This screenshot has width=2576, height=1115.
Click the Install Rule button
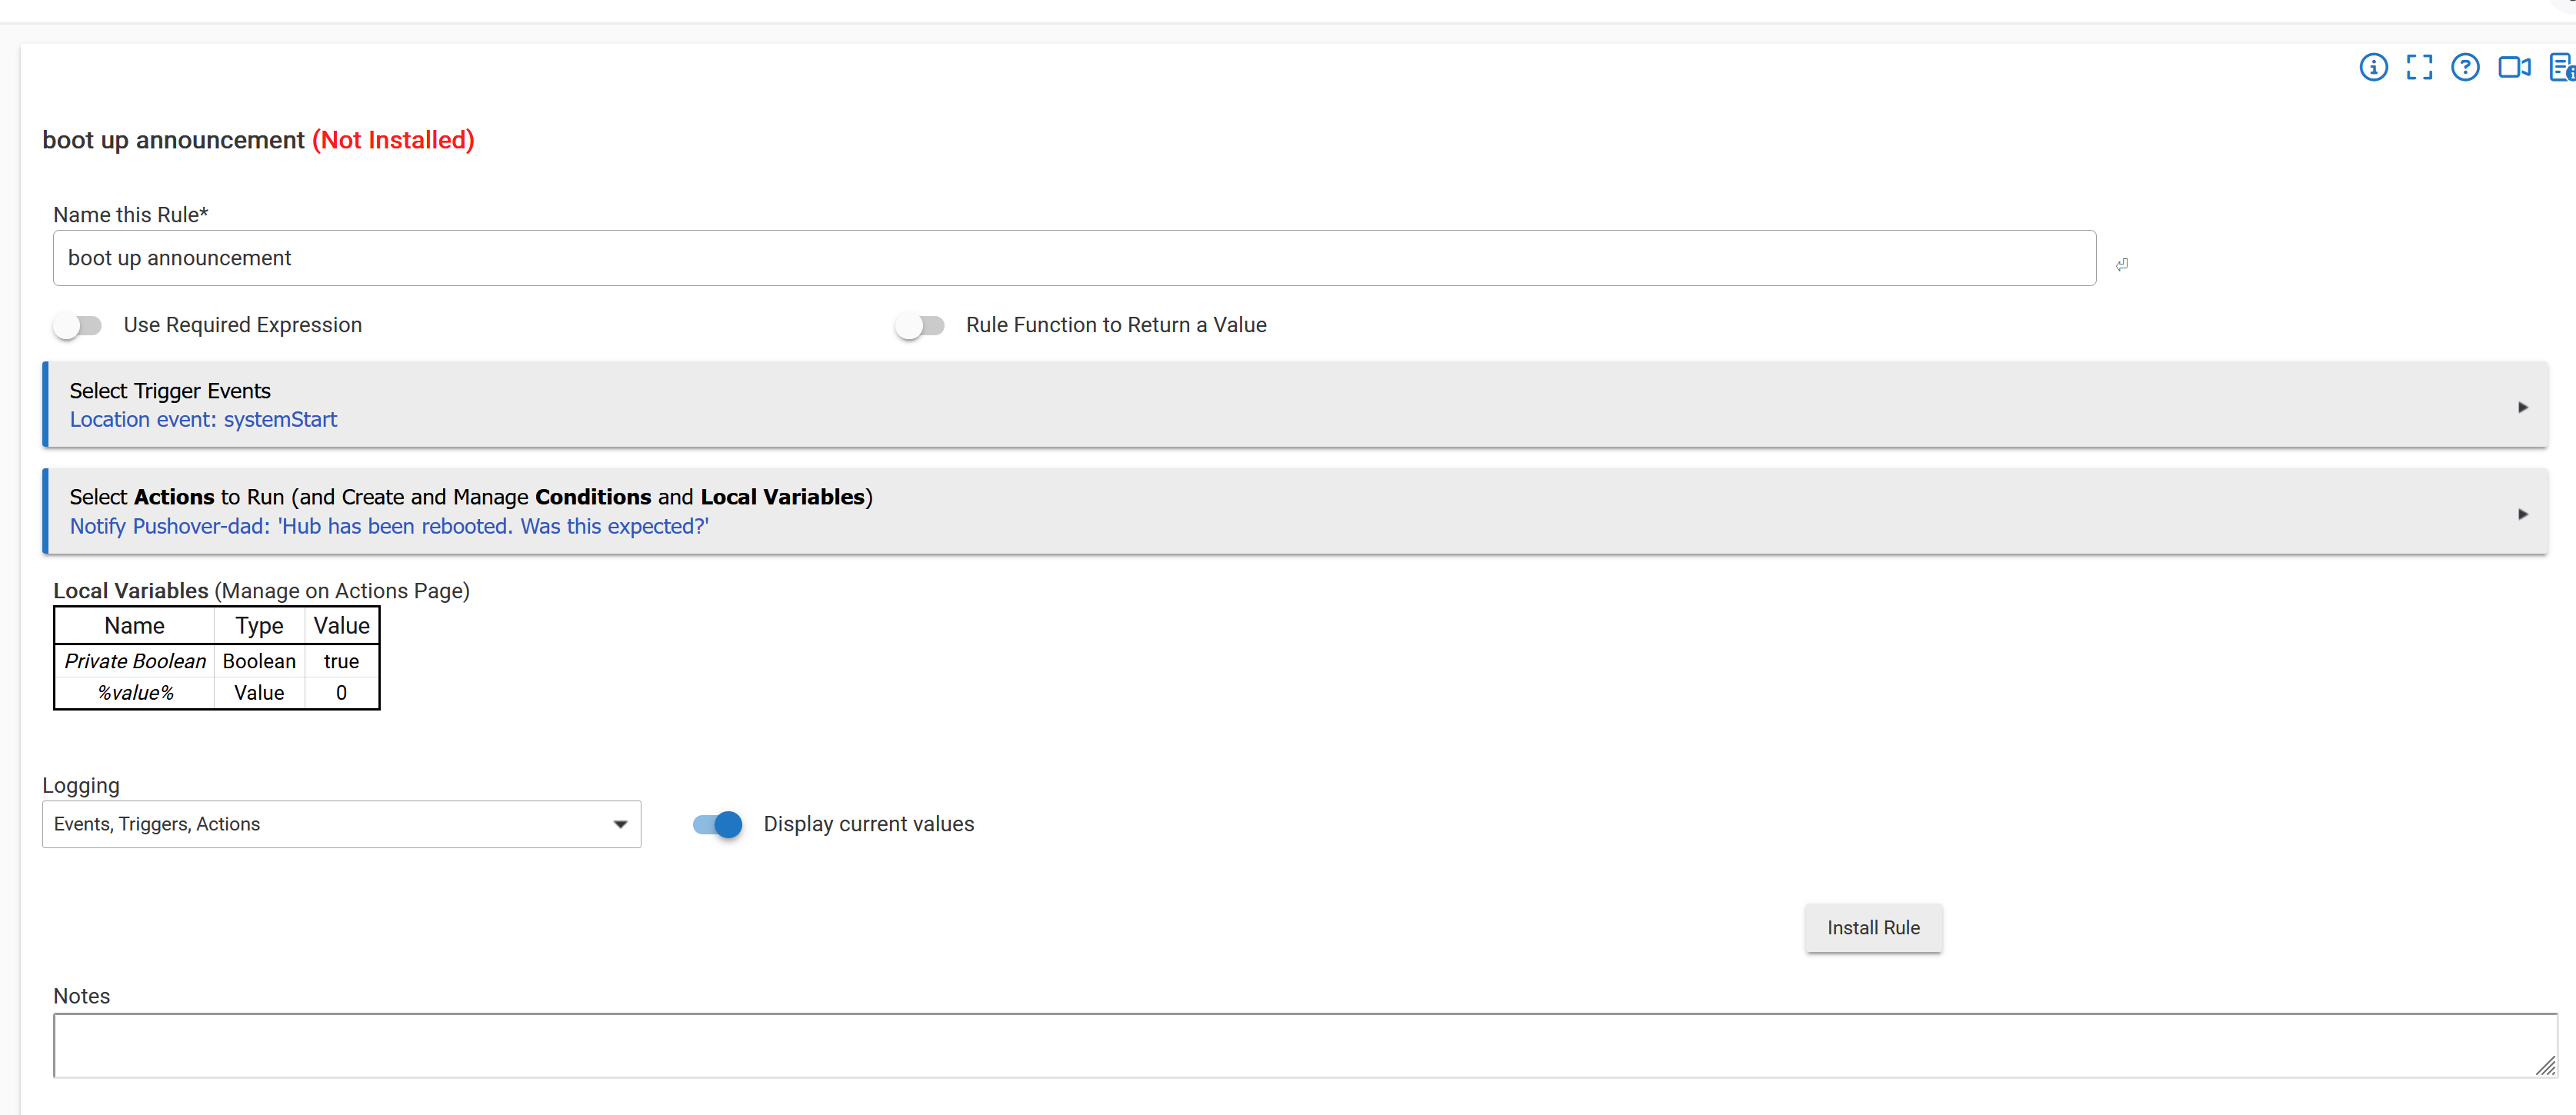(x=1873, y=927)
